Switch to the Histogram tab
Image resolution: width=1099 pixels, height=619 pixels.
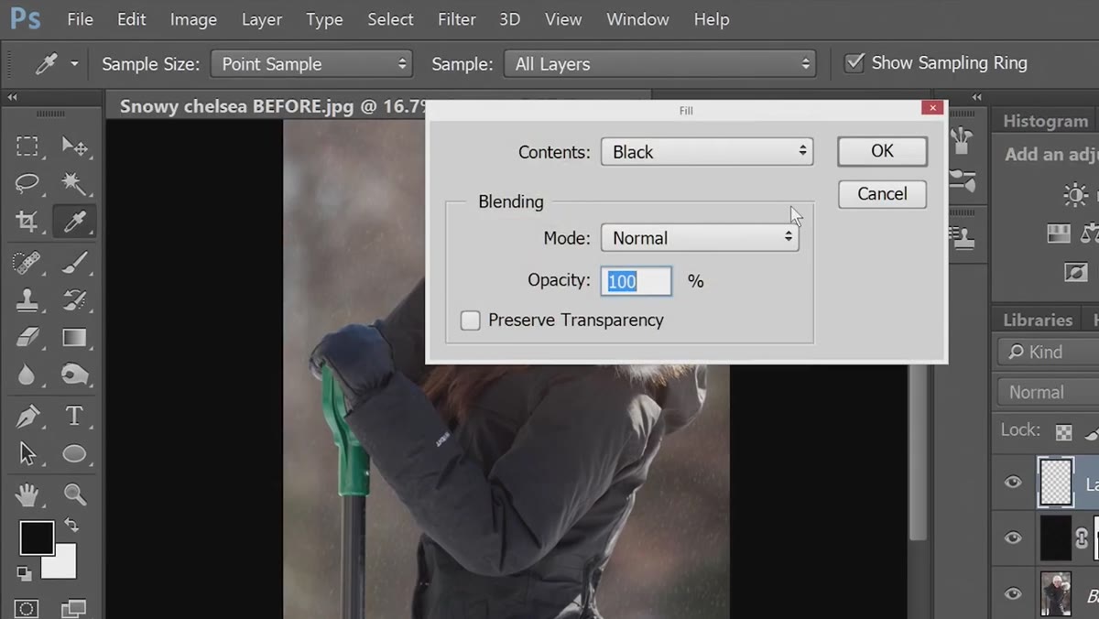pos(1045,121)
